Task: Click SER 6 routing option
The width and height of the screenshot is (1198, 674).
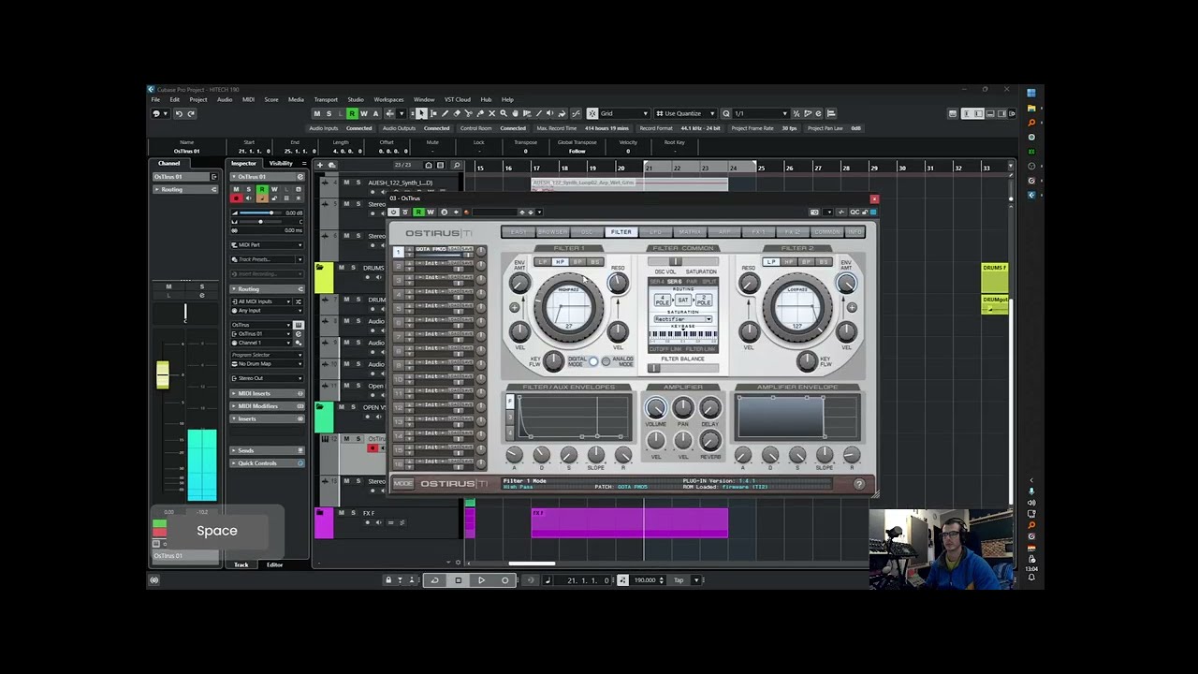Action: click(675, 282)
